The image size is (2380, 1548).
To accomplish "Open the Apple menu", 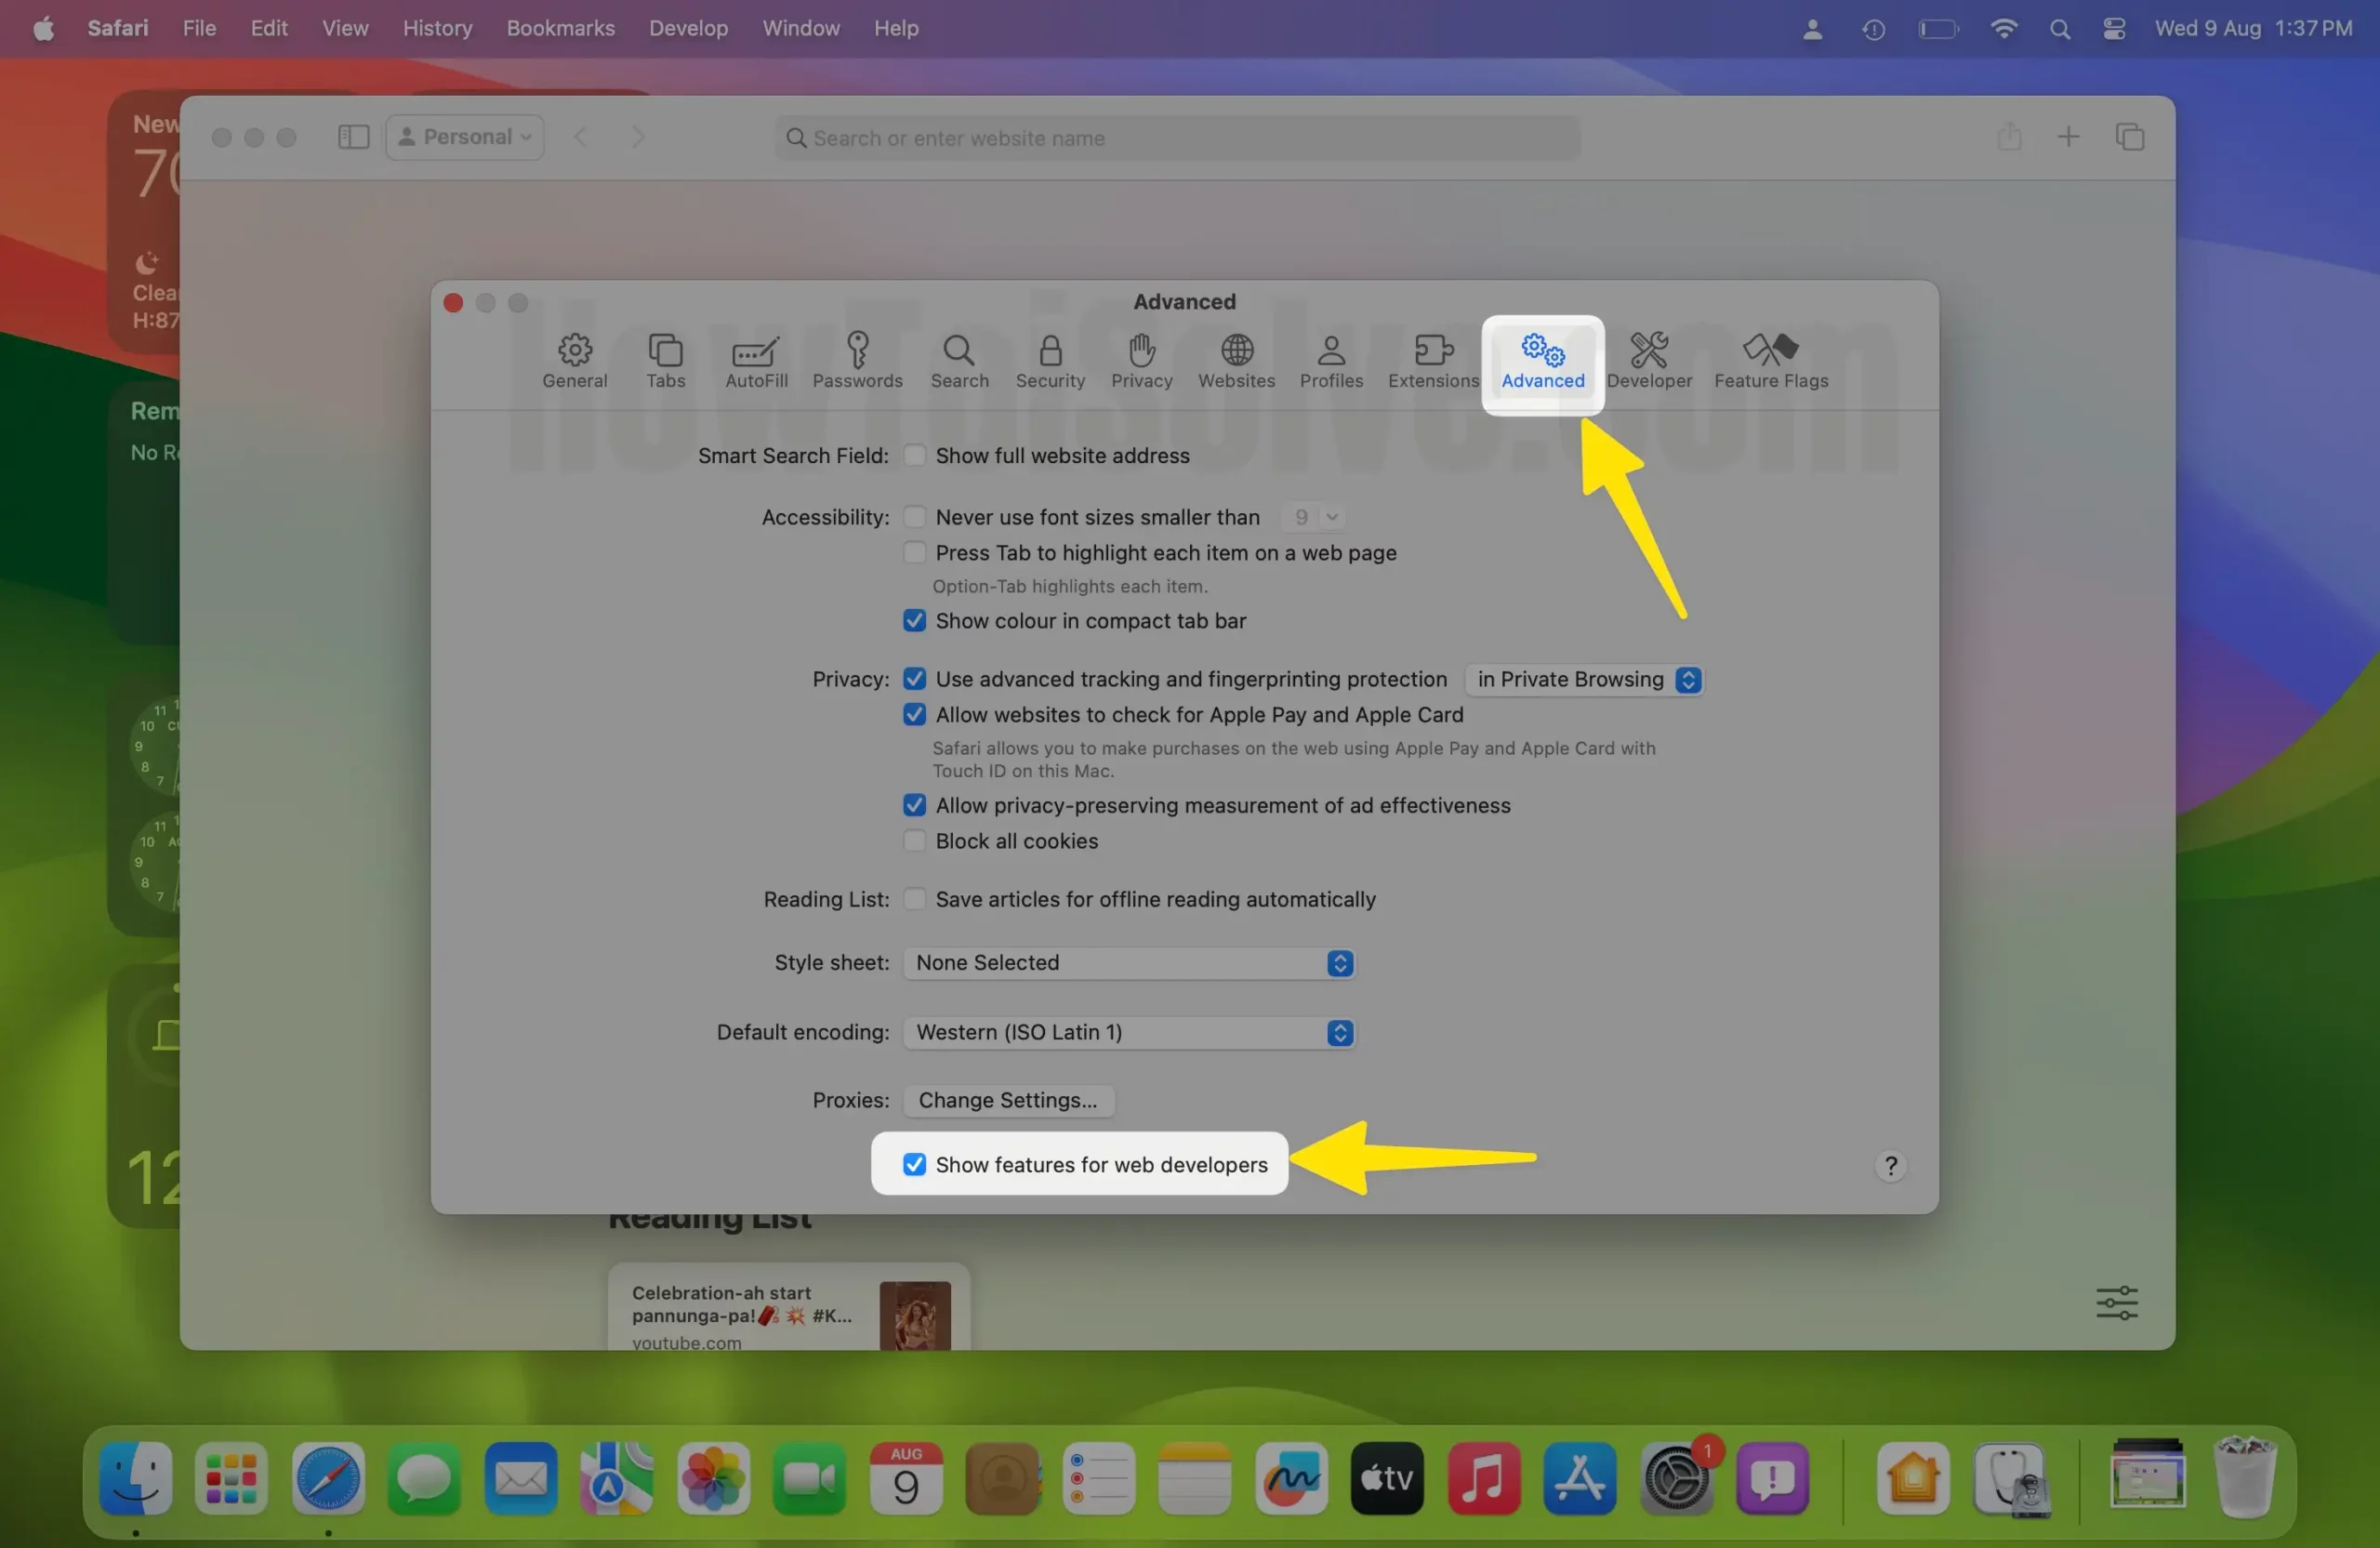I will [43, 28].
